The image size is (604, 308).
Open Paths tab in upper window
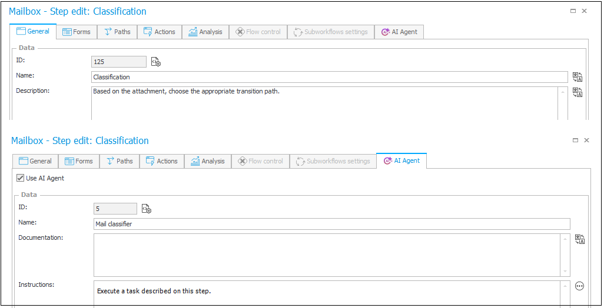tap(118, 32)
